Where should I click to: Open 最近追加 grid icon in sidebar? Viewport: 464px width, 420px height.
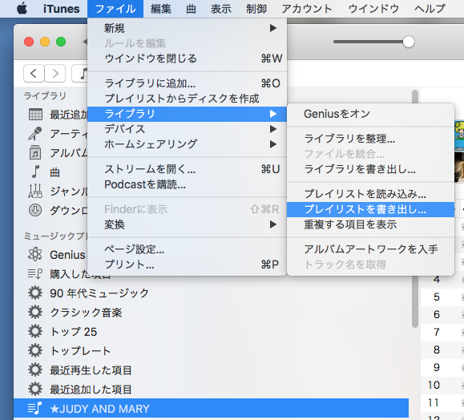coord(35,115)
